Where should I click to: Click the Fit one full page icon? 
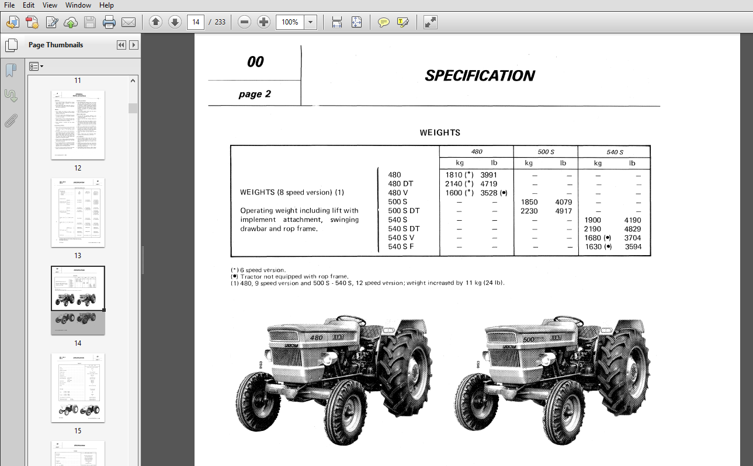point(356,22)
